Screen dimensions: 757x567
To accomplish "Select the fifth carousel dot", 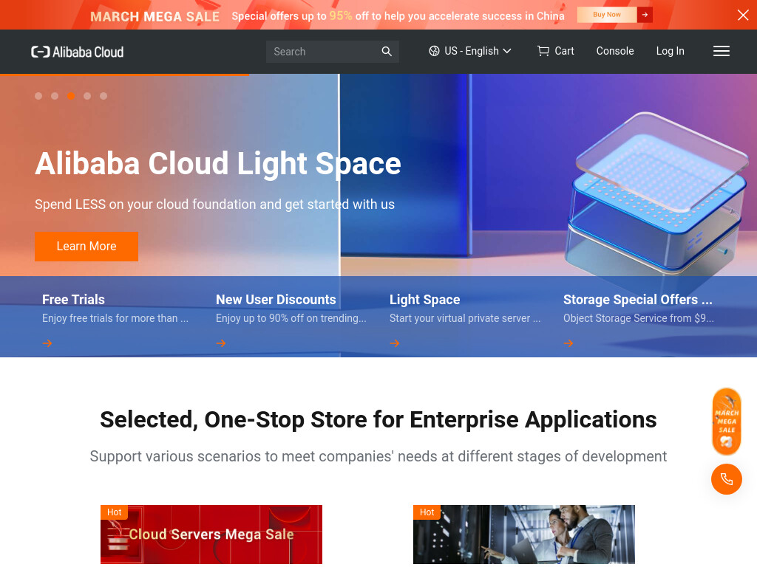I will (103, 96).
